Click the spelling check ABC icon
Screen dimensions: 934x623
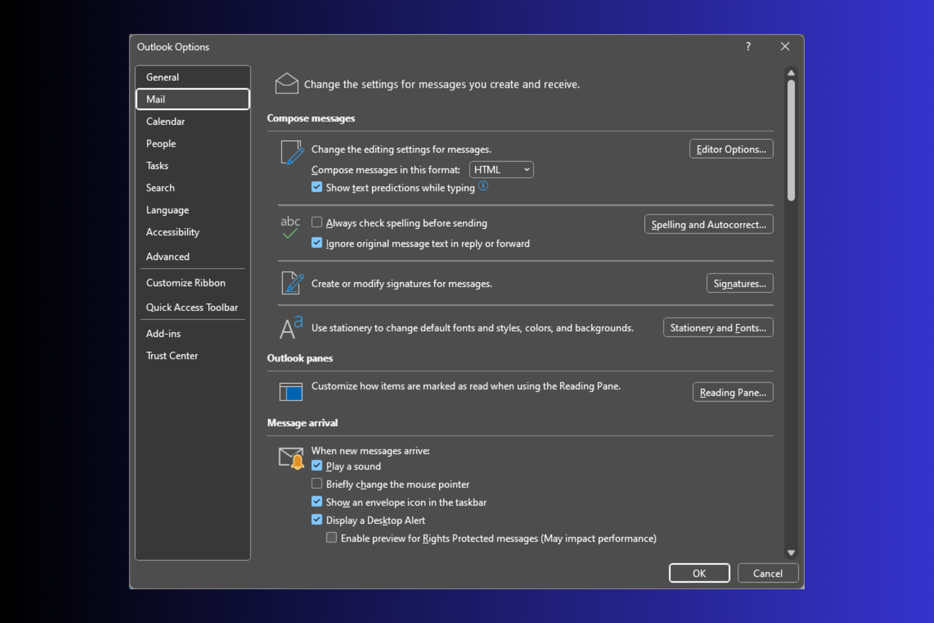click(290, 226)
